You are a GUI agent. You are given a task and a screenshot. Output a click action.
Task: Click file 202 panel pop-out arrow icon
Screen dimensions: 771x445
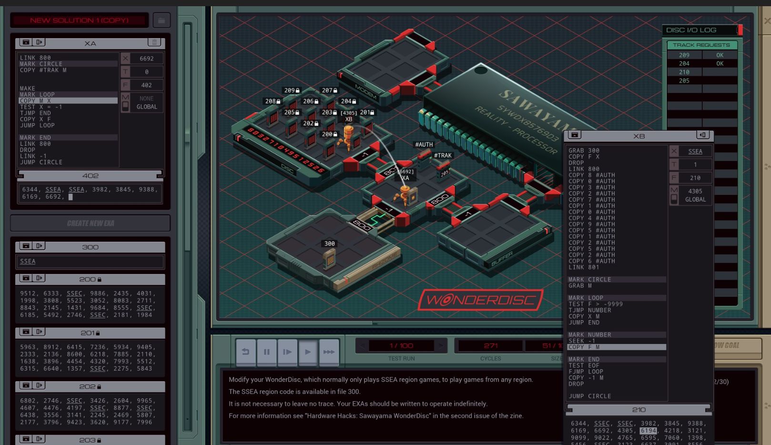tap(40, 385)
